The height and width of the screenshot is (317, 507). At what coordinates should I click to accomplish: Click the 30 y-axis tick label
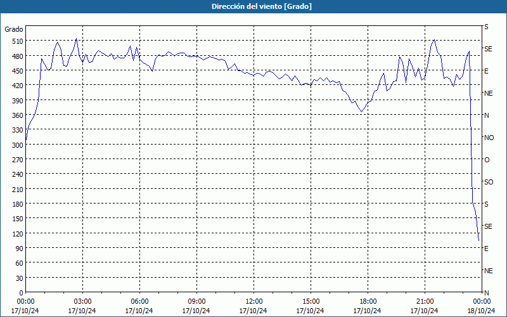click(x=20, y=278)
